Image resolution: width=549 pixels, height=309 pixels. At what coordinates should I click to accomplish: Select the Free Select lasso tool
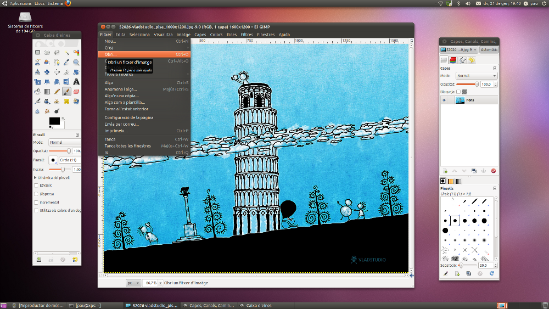57,53
